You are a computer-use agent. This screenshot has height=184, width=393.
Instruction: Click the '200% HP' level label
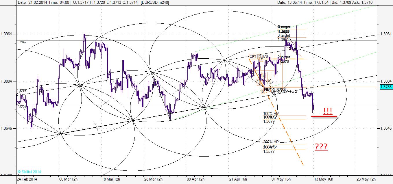tap(271, 142)
